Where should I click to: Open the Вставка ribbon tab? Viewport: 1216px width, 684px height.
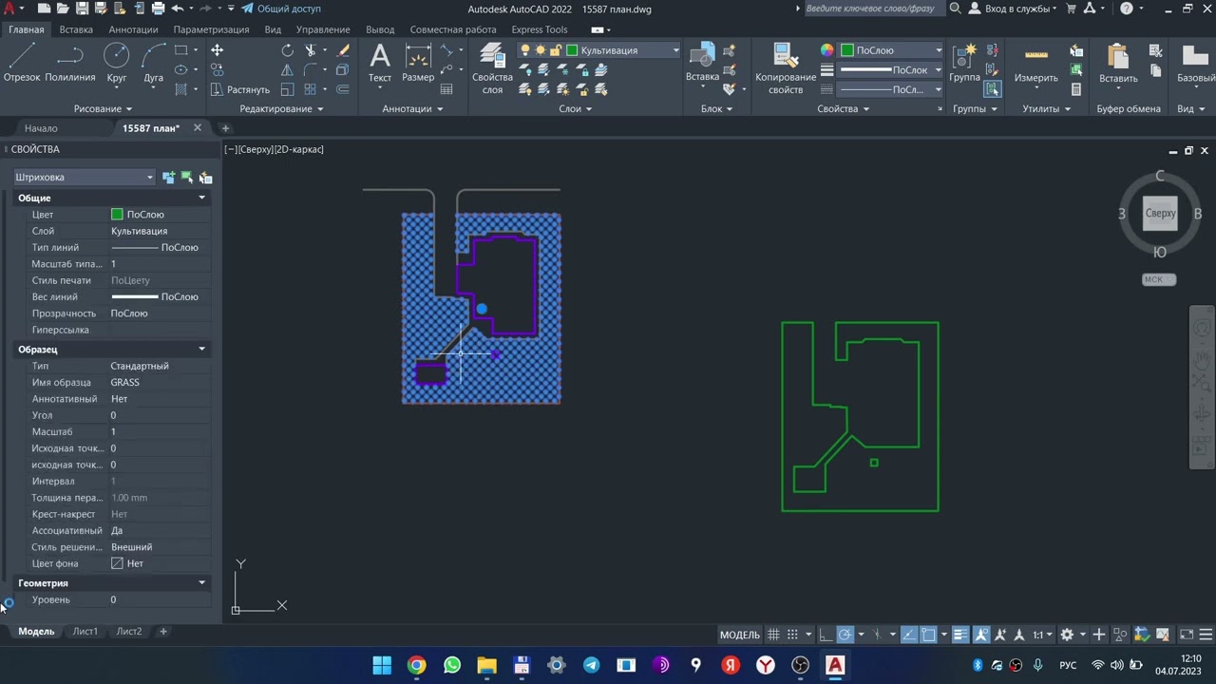pos(76,29)
